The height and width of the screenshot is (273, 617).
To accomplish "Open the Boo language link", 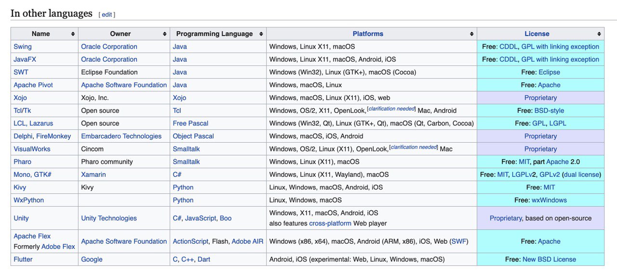I will point(226,218).
